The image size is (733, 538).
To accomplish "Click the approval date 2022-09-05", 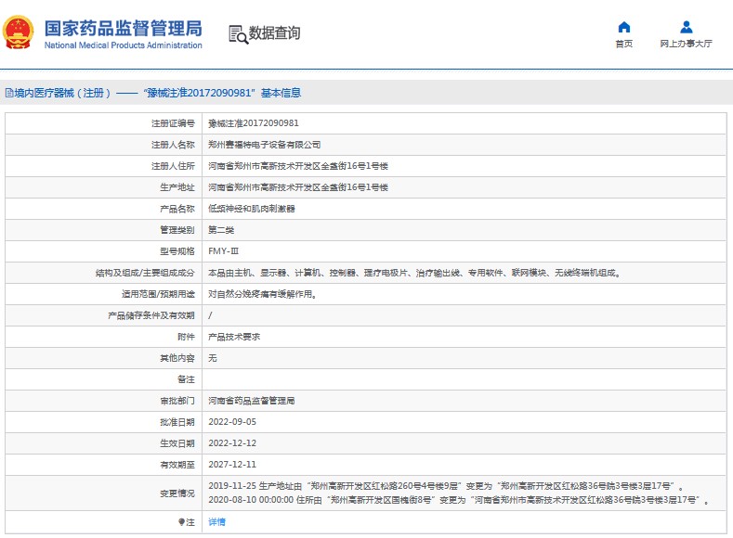I will coord(231,422).
